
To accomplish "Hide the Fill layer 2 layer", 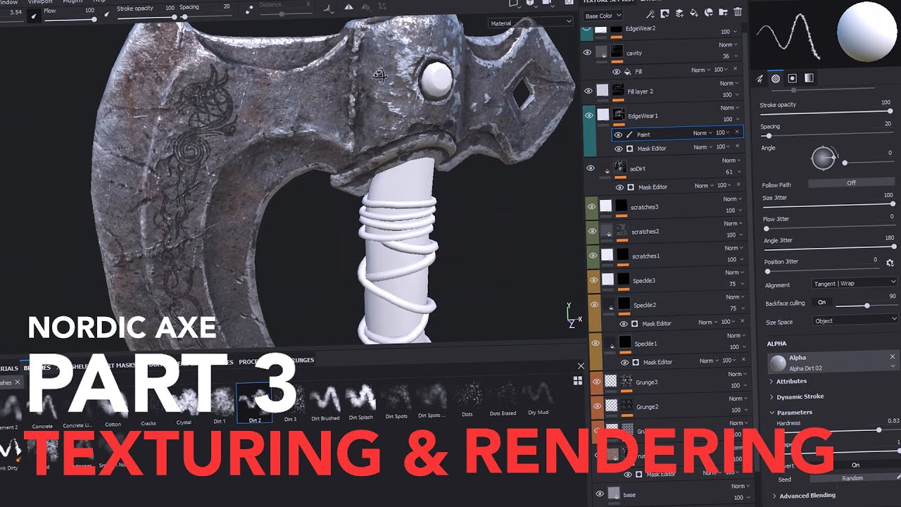I will [x=588, y=91].
